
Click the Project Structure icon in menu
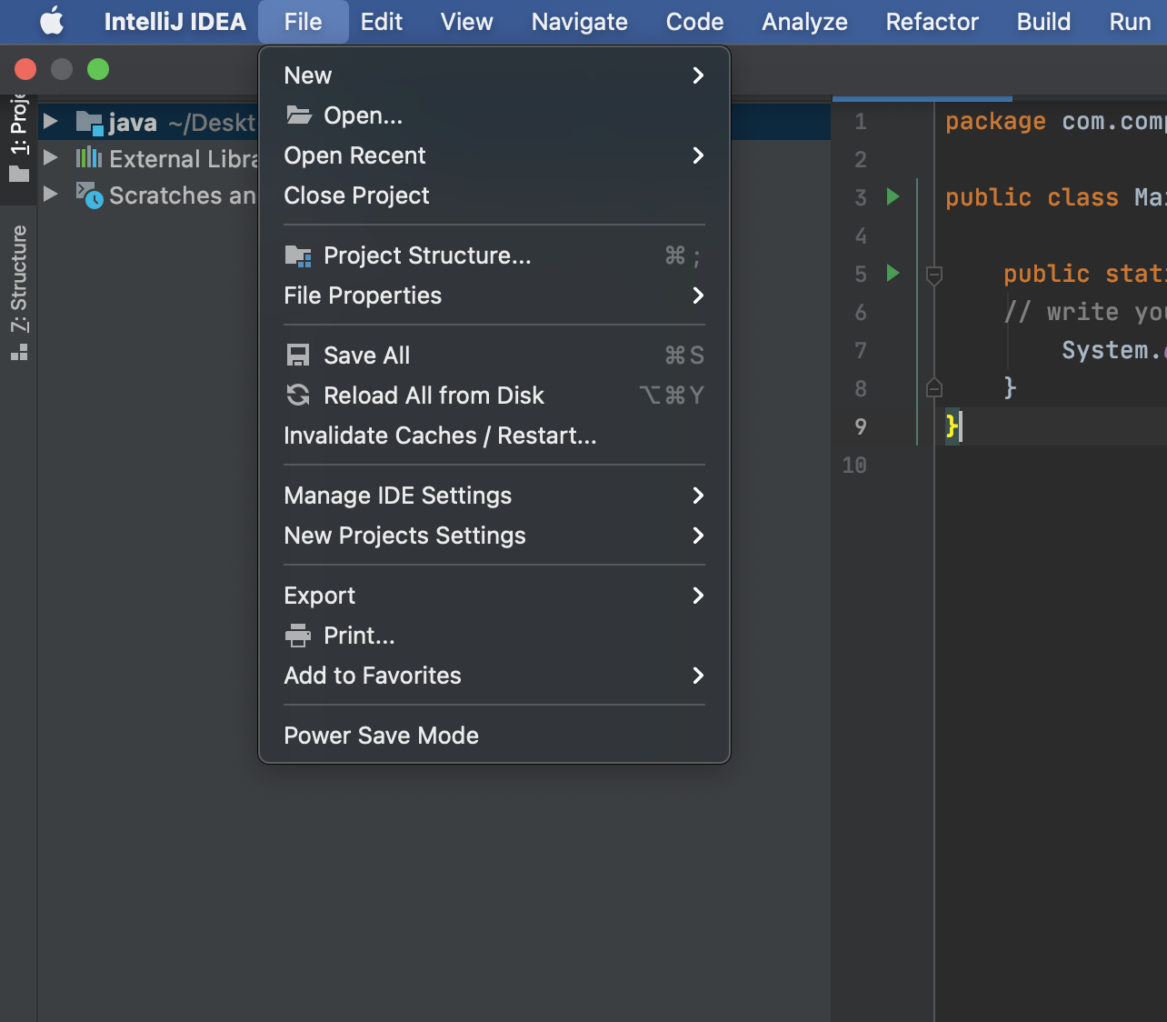298,255
